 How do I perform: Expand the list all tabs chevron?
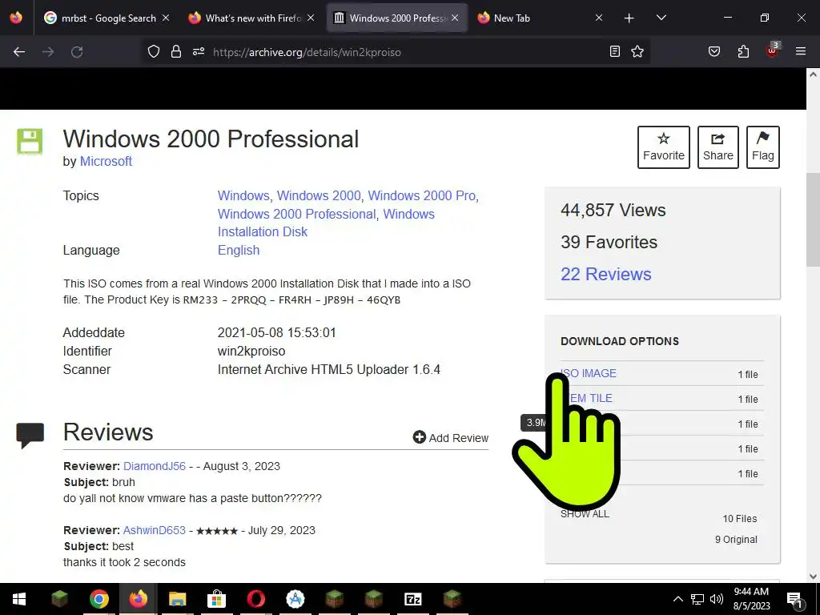[661, 18]
